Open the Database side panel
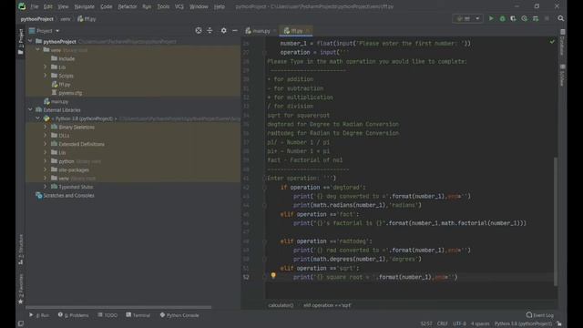 point(563,42)
